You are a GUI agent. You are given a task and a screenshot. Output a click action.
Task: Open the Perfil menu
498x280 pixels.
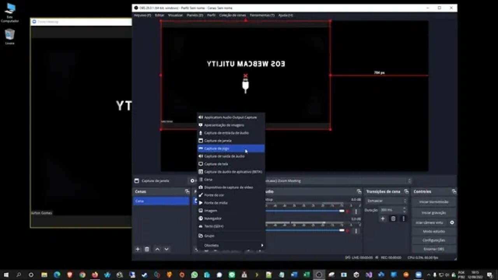(x=211, y=15)
